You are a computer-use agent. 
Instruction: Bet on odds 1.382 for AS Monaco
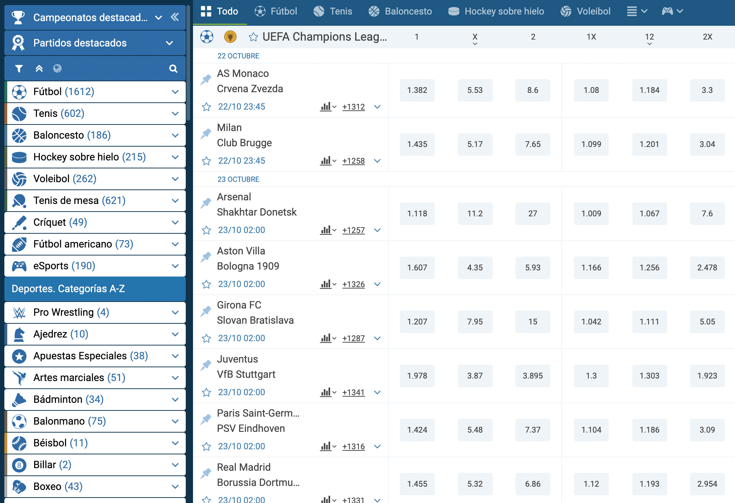(417, 90)
